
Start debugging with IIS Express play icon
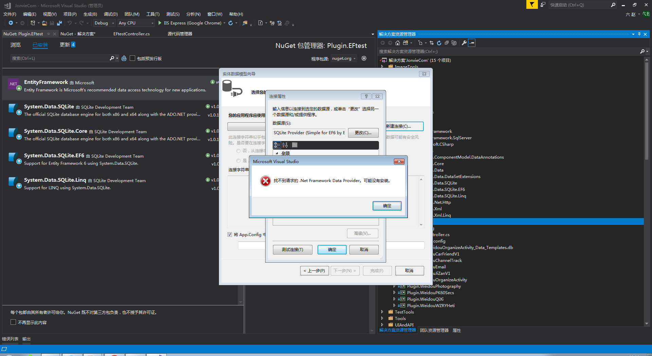160,23
